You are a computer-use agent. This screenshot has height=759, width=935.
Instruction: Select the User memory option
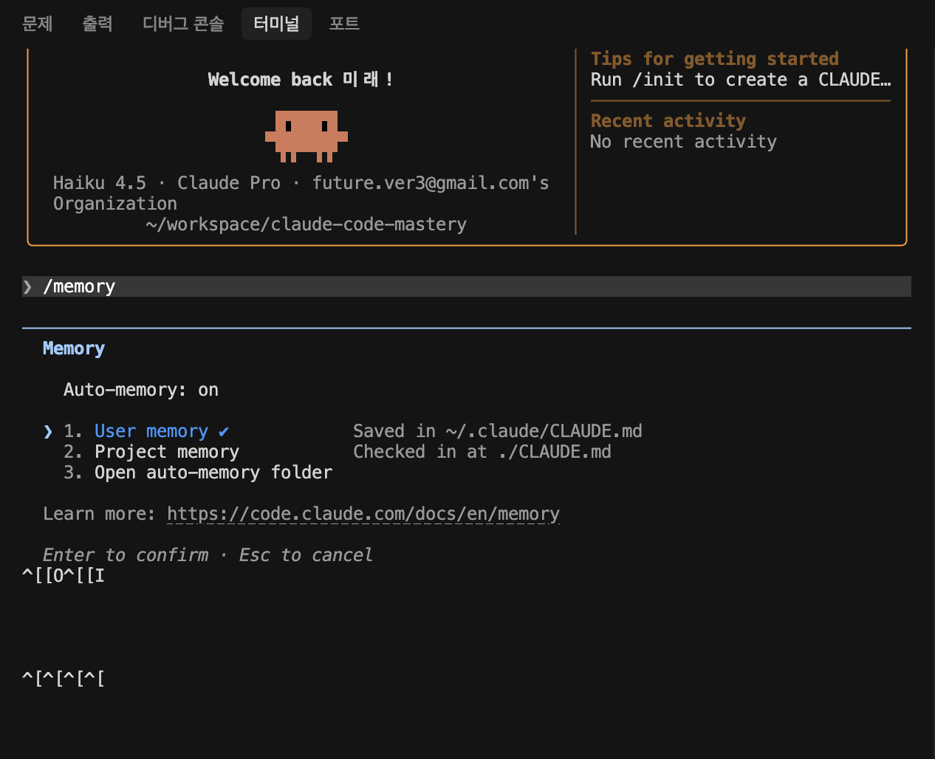151,431
